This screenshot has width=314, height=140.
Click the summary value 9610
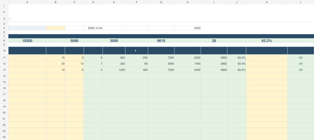[x=161, y=41]
